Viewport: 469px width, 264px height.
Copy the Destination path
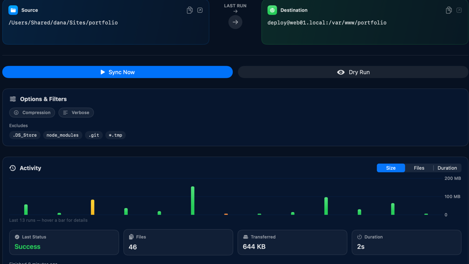(449, 10)
